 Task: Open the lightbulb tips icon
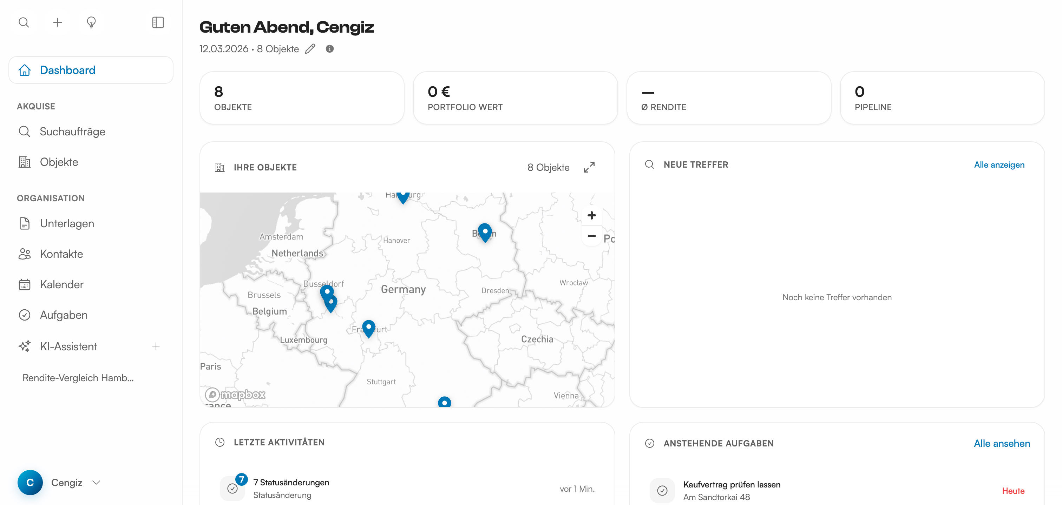coord(91,22)
